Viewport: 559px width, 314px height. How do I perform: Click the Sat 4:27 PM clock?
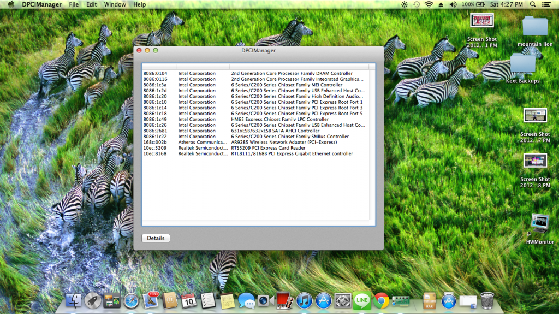tap(506, 4)
